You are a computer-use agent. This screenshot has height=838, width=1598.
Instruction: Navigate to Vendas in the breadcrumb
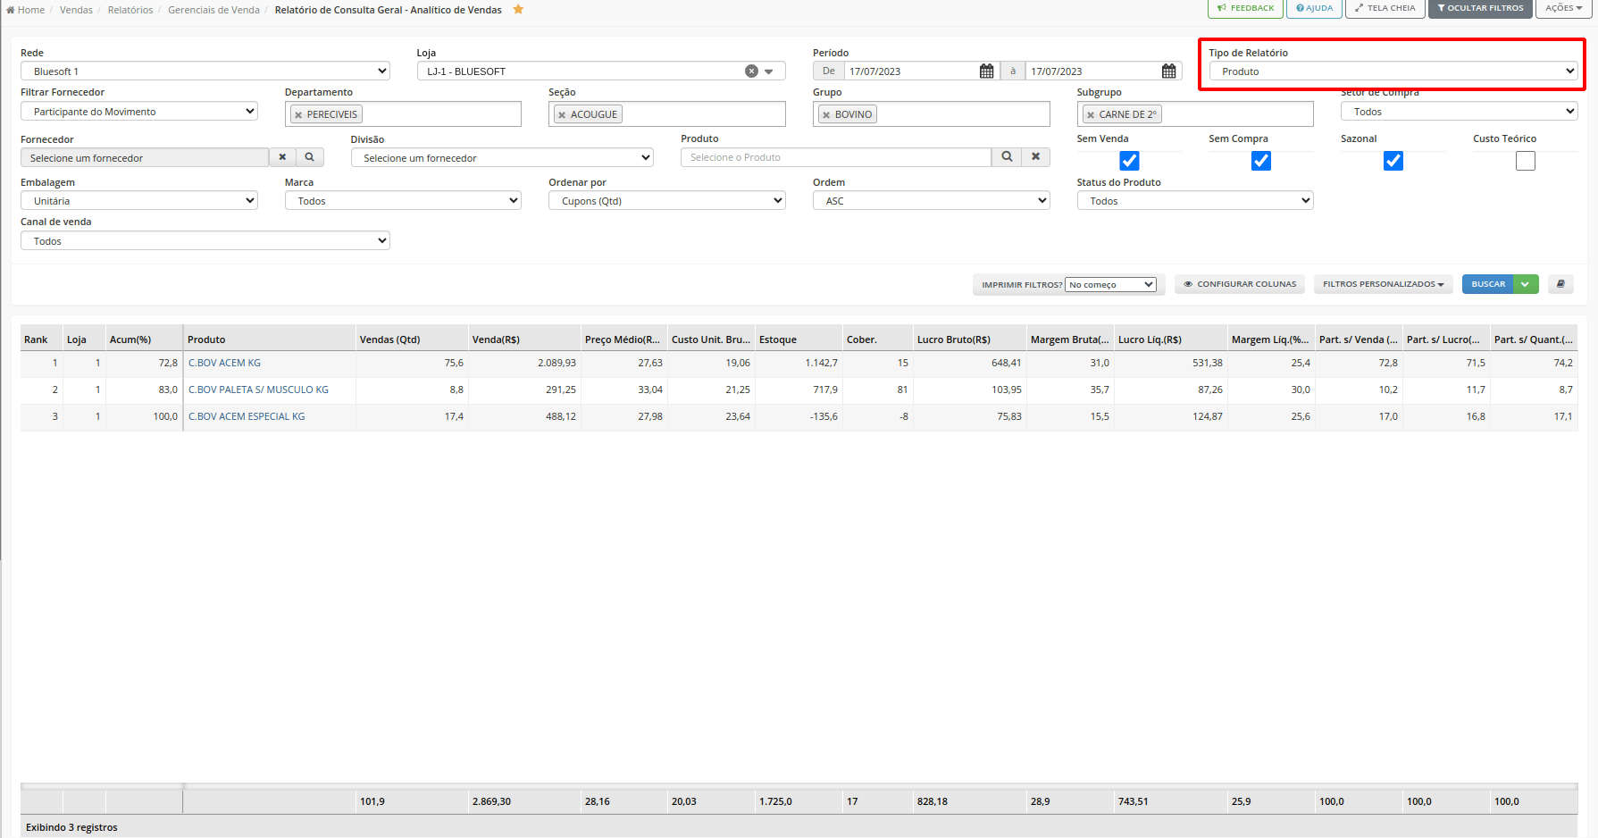click(x=76, y=10)
